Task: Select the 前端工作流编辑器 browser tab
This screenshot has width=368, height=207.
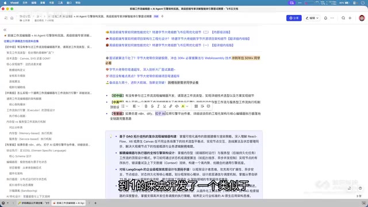Action: pos(68,203)
